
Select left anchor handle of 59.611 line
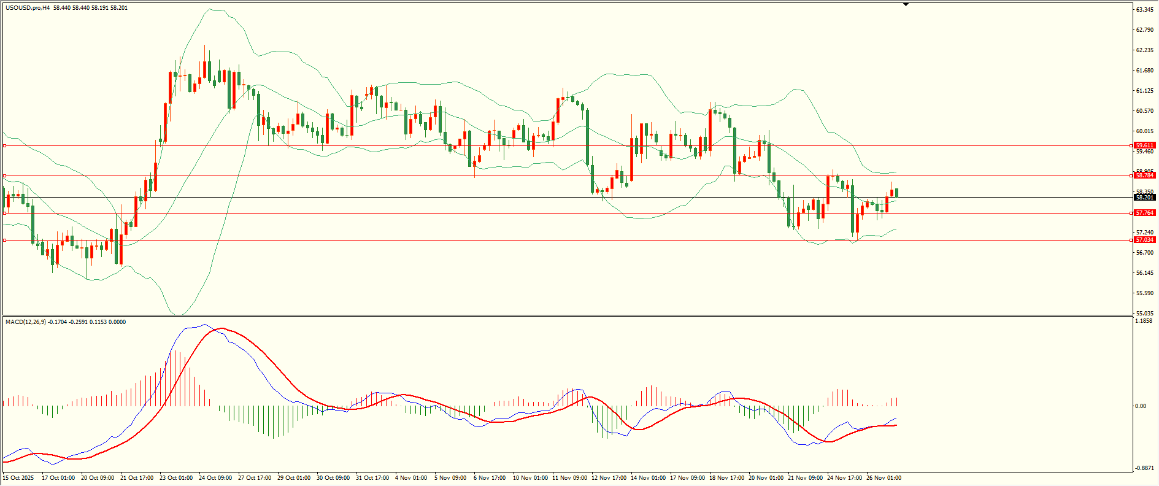click(x=5, y=146)
